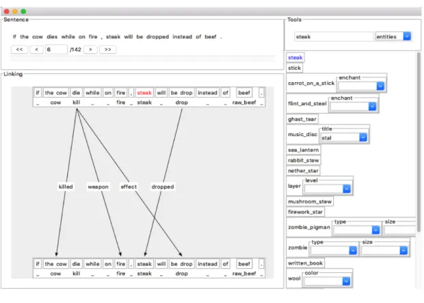Click the 'die' token in top row
Viewport: 424px width, 303px height.
click(76, 93)
